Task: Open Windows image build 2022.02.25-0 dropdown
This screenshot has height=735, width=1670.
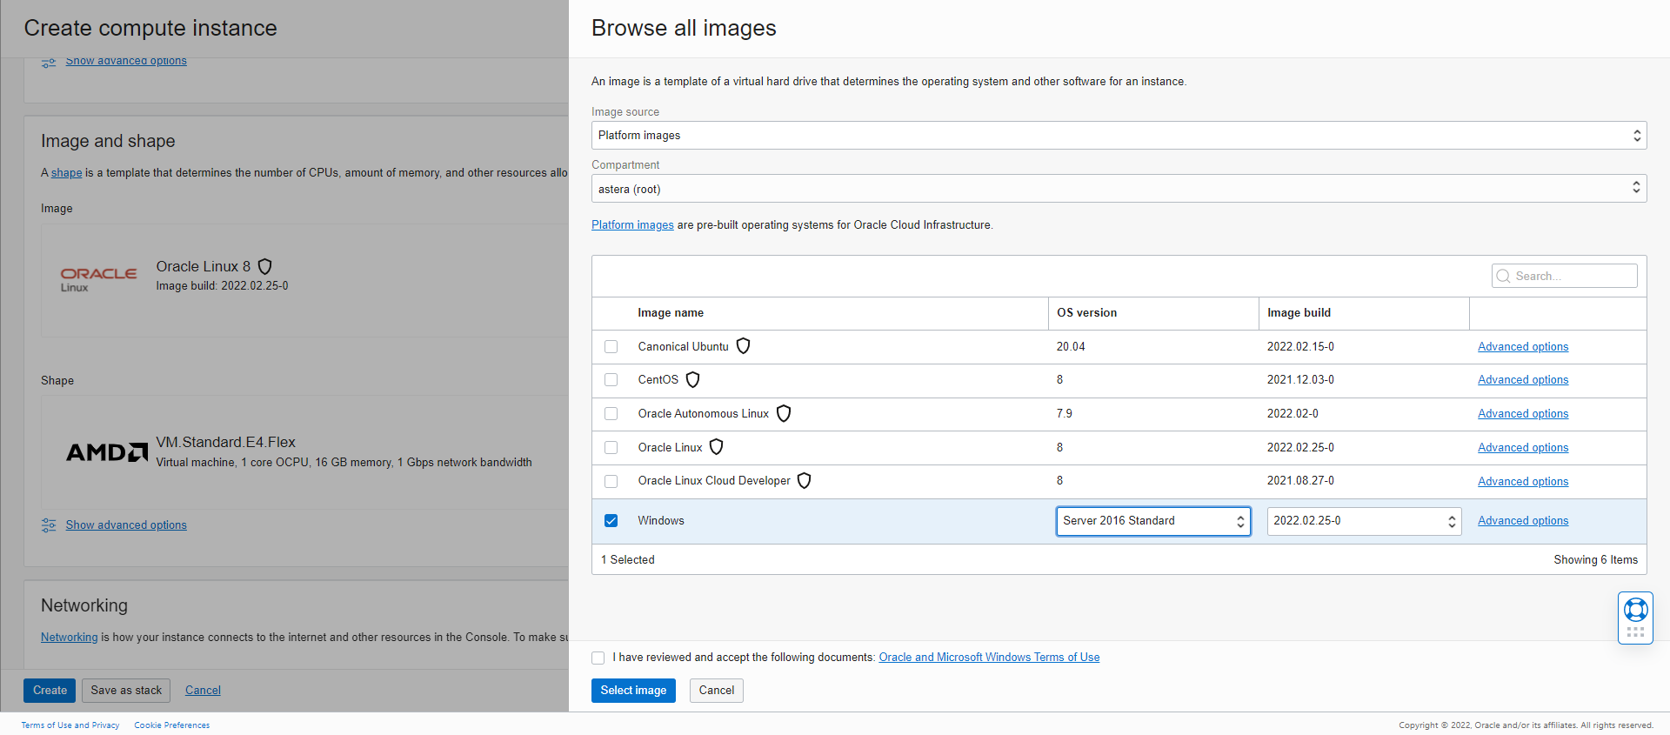Action: tap(1363, 521)
